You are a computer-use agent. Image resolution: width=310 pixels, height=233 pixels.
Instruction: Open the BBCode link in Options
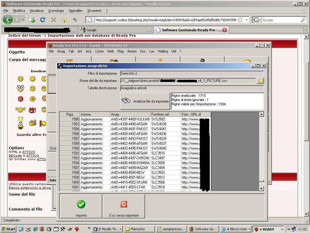[15, 156]
